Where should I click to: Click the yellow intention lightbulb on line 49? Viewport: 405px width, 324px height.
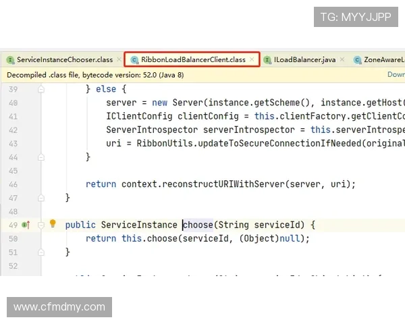tap(53, 223)
